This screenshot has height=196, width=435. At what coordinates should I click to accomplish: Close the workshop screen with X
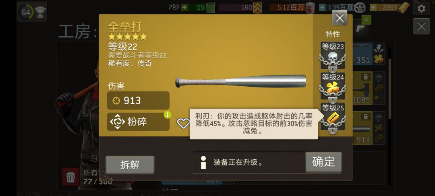421,27
